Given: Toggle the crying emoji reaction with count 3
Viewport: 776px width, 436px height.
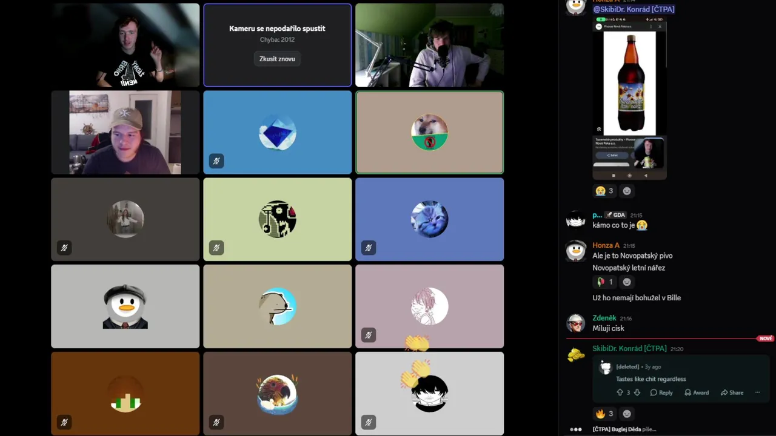Looking at the screenshot, I should (604, 191).
